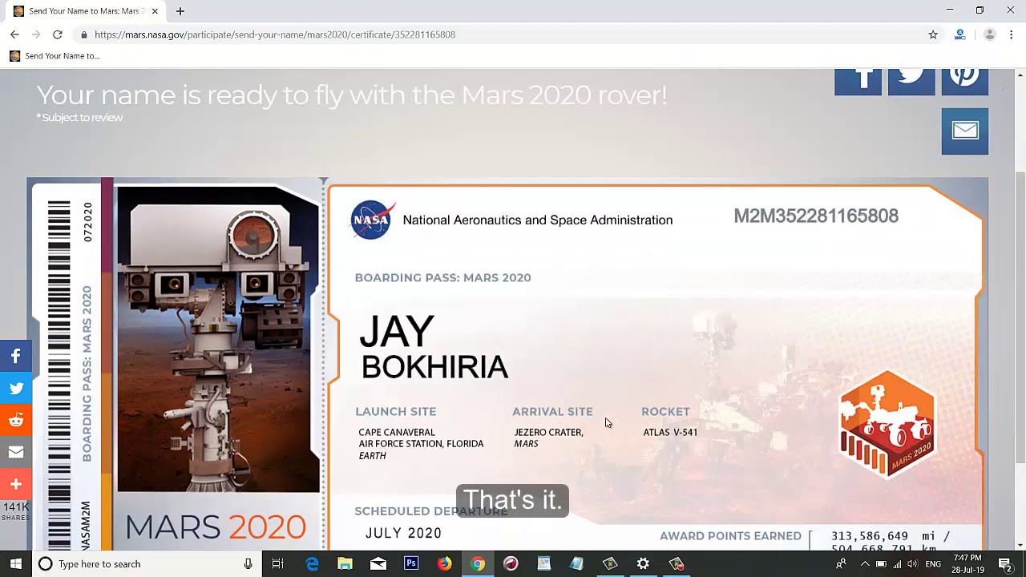Click the AWARD POINTS EARNED label
The width and height of the screenshot is (1026, 577).
[730, 536]
